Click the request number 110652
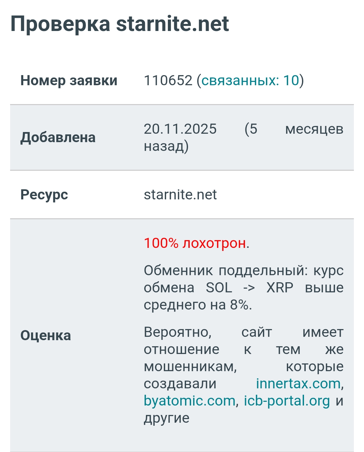364x452 pixels. pos(168,80)
